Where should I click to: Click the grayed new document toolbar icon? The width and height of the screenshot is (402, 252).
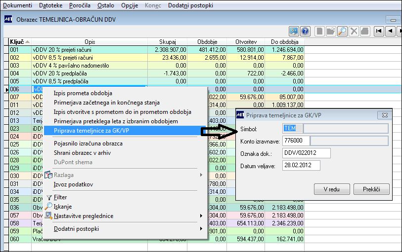tap(319, 31)
